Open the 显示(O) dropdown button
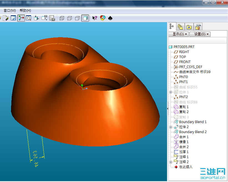The image size is (228, 182). point(179,34)
